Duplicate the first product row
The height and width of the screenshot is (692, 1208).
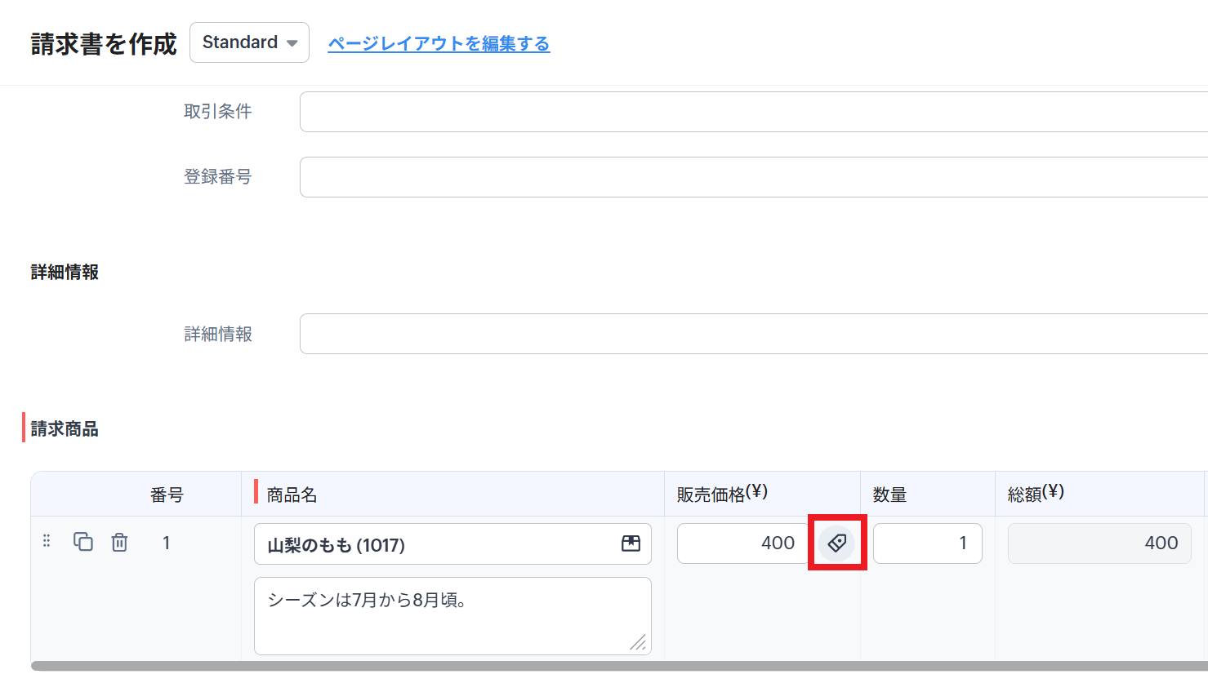tap(83, 542)
